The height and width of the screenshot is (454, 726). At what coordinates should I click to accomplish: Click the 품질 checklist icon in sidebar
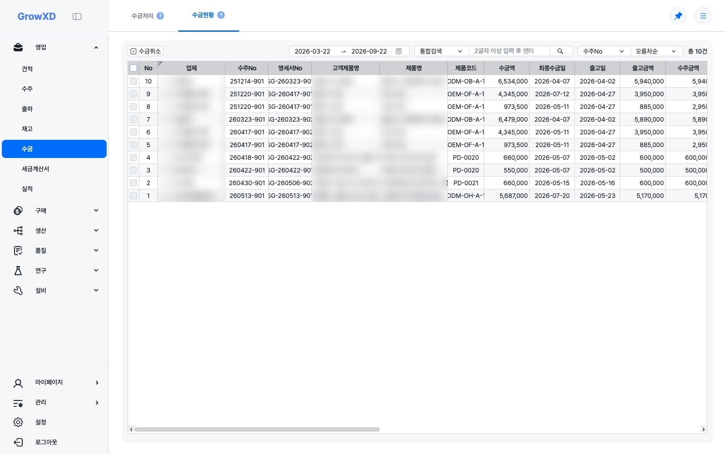point(18,251)
